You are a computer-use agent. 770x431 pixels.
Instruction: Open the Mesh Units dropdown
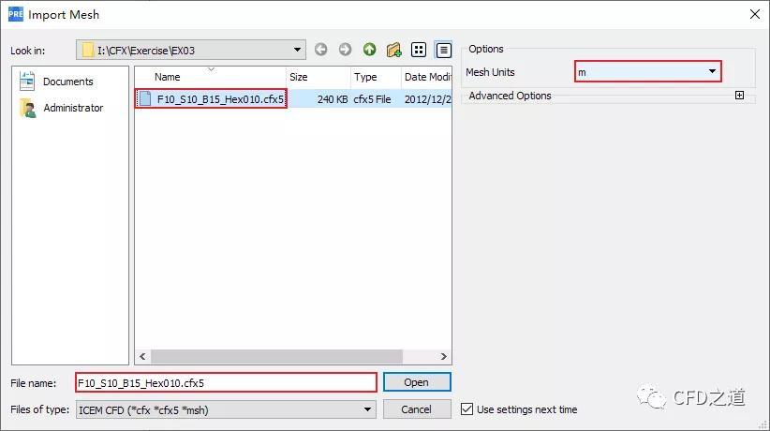[647, 72]
